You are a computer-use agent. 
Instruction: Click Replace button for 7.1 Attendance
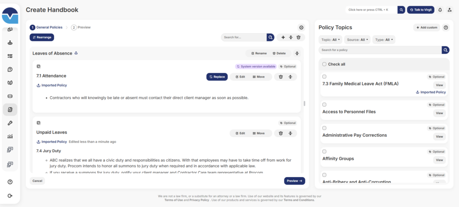(x=217, y=77)
